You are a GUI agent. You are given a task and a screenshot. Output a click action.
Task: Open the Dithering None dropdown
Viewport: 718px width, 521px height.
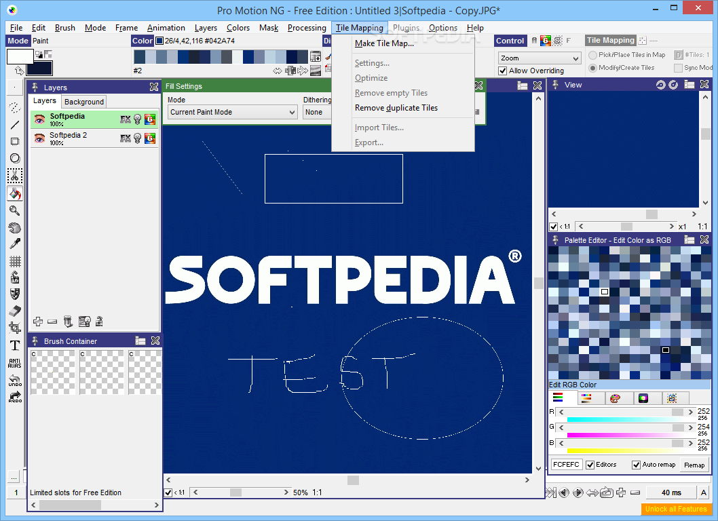[x=317, y=112]
